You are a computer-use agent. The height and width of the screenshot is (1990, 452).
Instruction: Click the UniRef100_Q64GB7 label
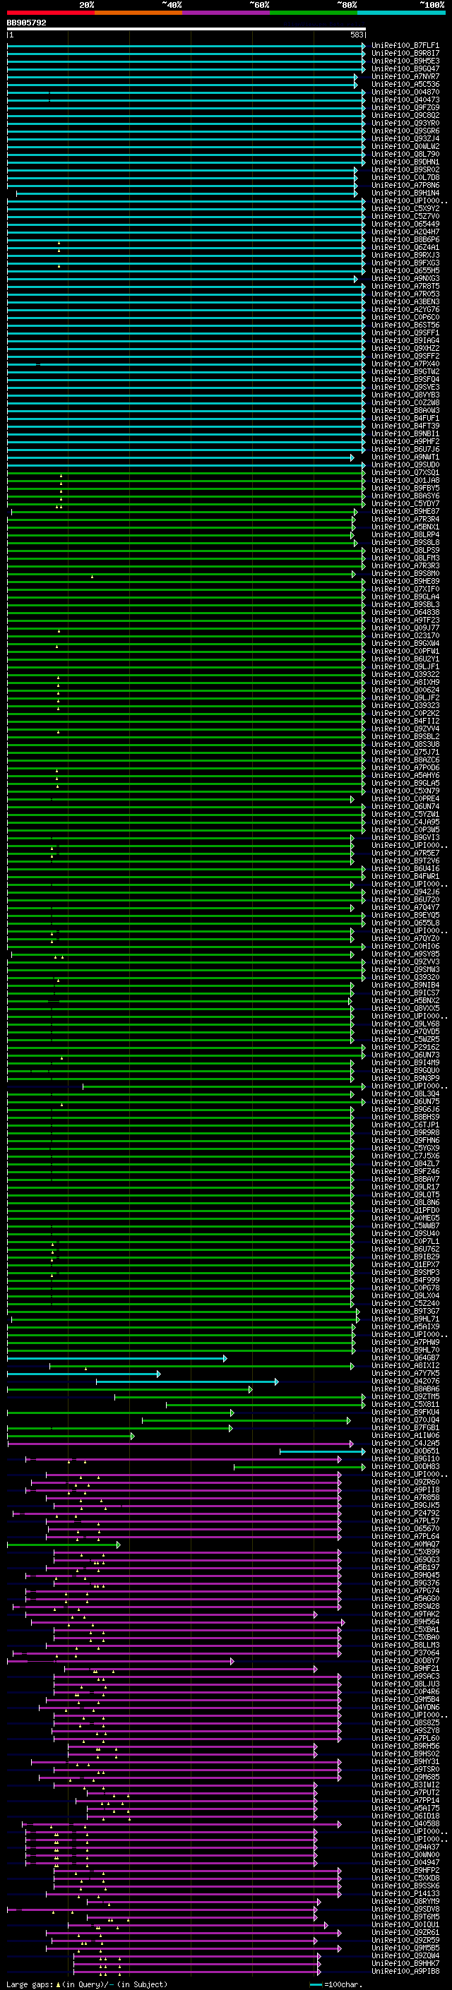405,1357
